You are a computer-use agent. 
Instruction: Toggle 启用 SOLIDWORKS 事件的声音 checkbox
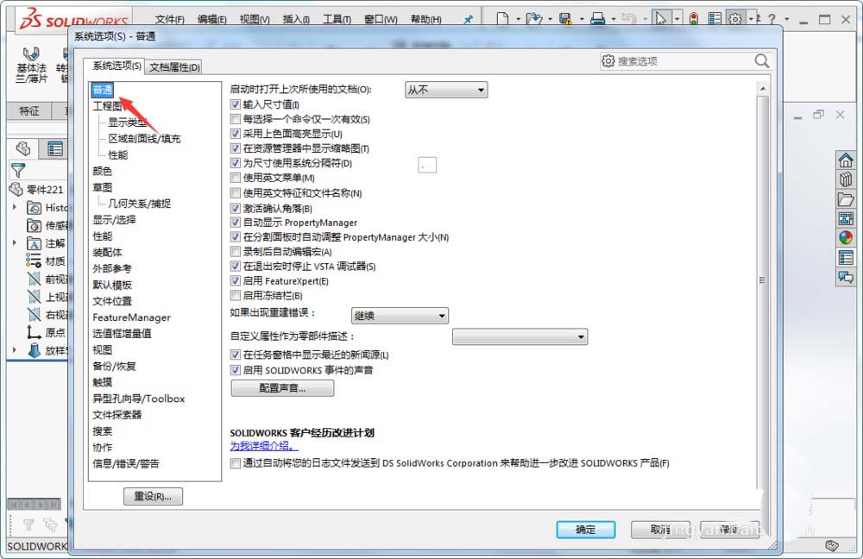point(236,370)
